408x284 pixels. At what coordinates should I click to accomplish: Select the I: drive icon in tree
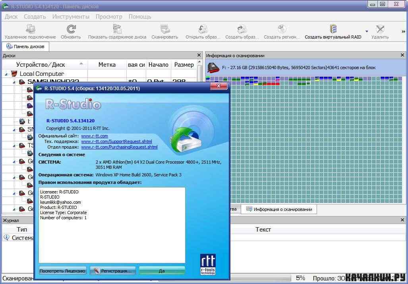pyautogui.click(x=22, y=121)
